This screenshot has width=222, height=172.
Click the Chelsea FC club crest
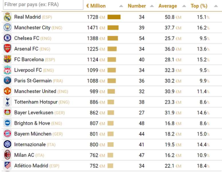7,38
